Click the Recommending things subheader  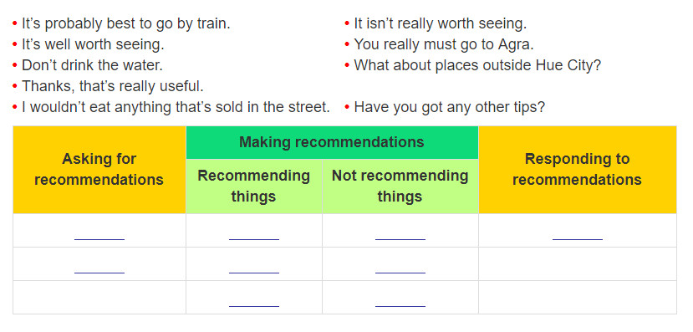(x=254, y=186)
